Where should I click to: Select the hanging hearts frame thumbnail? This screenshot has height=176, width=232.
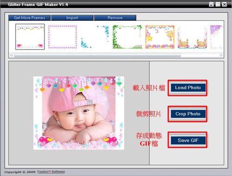pyautogui.click(x=30, y=37)
